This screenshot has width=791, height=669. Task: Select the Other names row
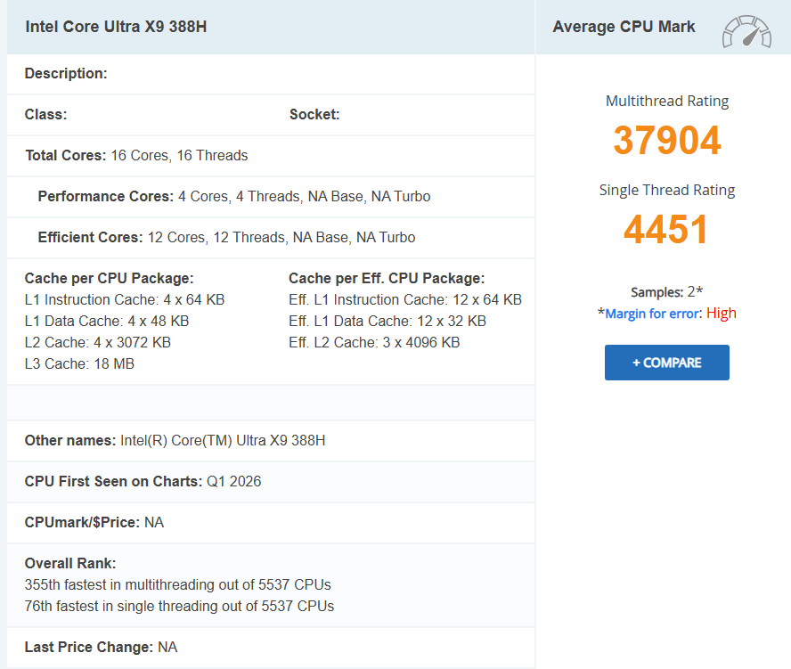tap(175, 441)
